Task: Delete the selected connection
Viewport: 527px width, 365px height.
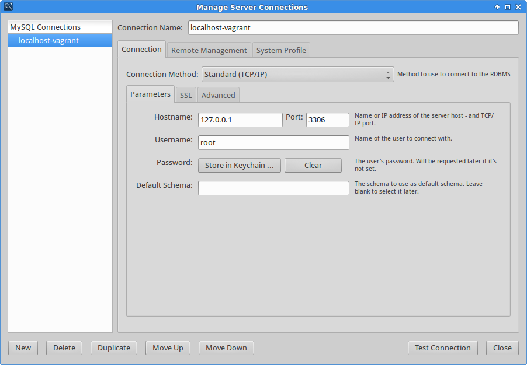Action: coord(64,348)
